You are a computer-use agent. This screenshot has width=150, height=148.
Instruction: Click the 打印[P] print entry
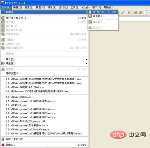pyautogui.click(x=44, y=69)
